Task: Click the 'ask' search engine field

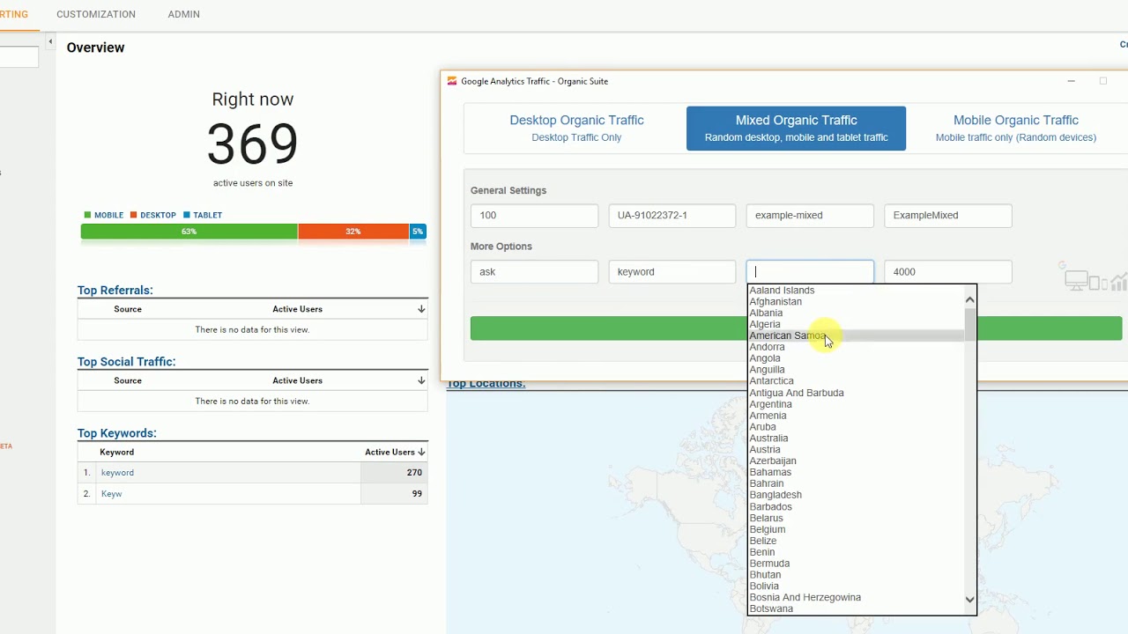Action: 534,271
